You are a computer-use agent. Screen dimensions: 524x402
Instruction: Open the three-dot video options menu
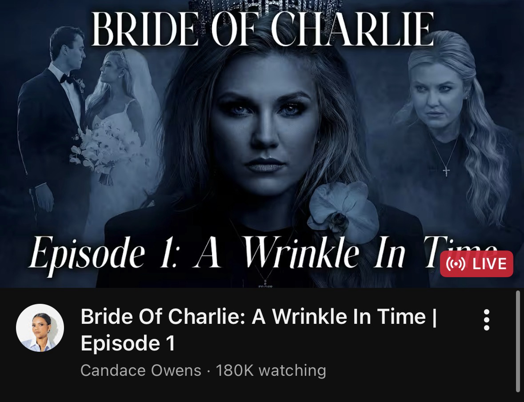(x=487, y=320)
